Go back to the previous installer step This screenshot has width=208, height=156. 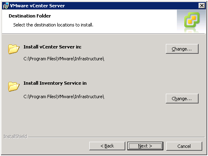click(x=107, y=146)
